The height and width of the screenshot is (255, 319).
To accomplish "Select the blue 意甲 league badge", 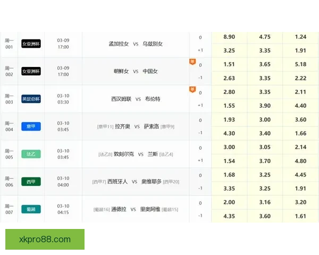I will [x=31, y=126].
